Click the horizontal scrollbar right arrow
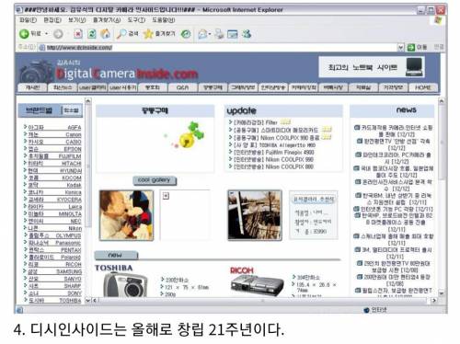Image resolution: width=460 pixels, height=344 pixels. (x=433, y=301)
